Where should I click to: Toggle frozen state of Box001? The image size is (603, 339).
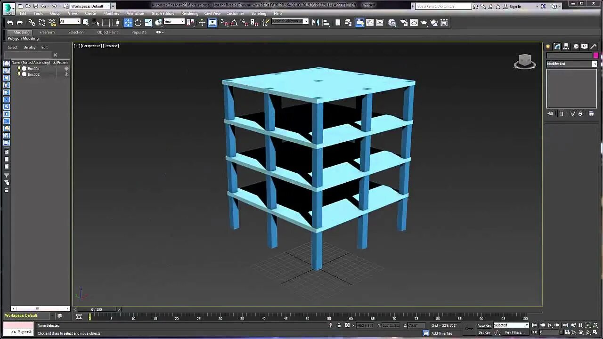[x=66, y=69]
